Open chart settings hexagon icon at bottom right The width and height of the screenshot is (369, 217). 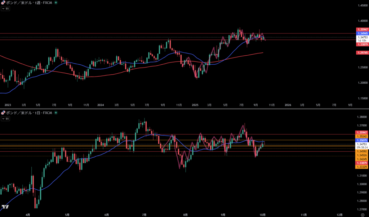(x=363, y=214)
